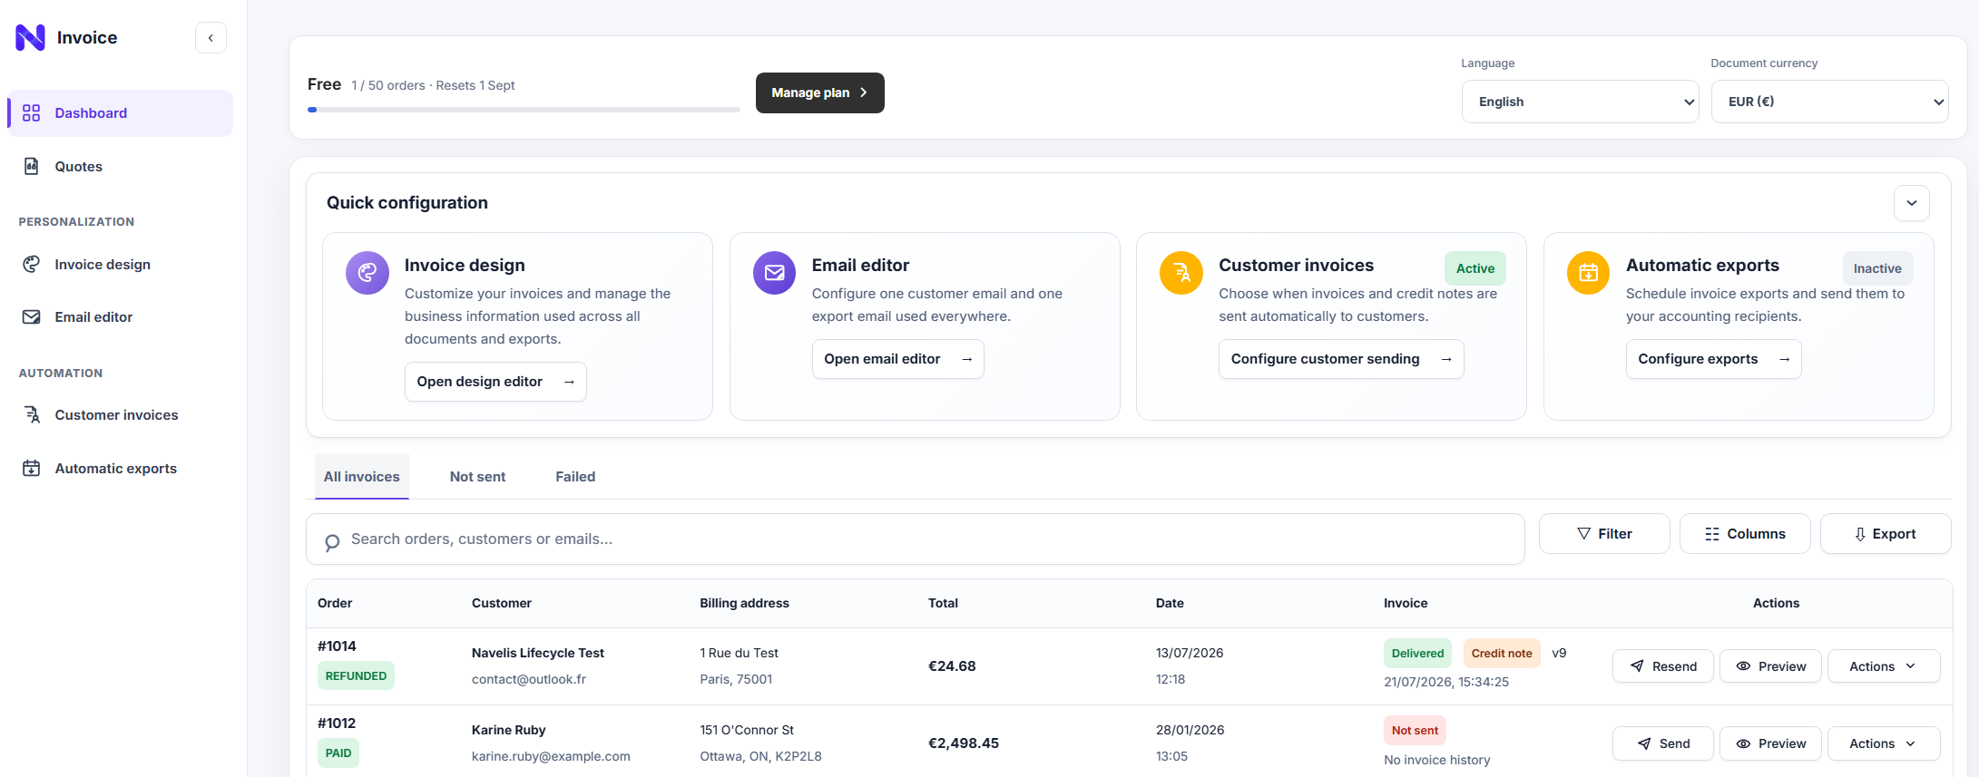Viewport: 1979px width, 777px height.
Task: Click the purple Email editor card icon
Action: click(x=775, y=273)
